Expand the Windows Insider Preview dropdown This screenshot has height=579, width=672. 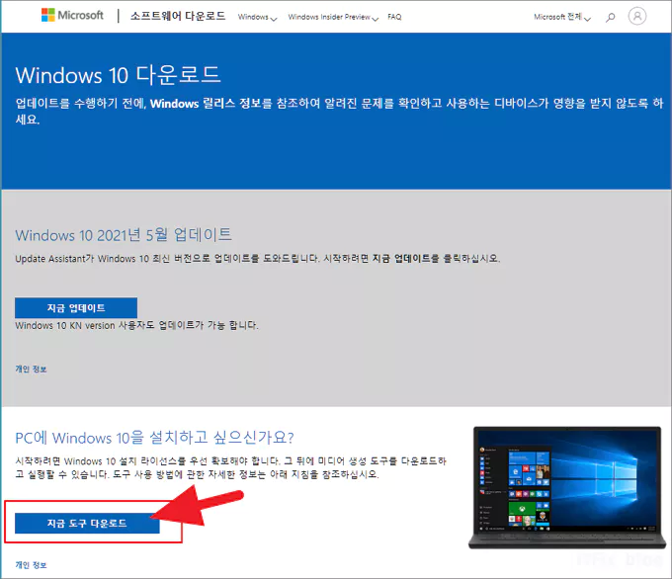coord(333,17)
